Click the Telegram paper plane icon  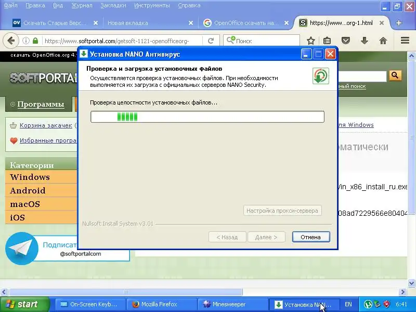(22, 249)
